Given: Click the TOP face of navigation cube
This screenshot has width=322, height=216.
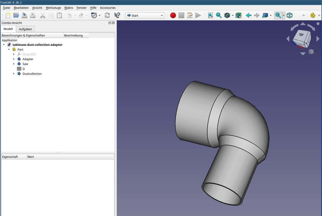Looking at the screenshot, I should coord(301,35).
